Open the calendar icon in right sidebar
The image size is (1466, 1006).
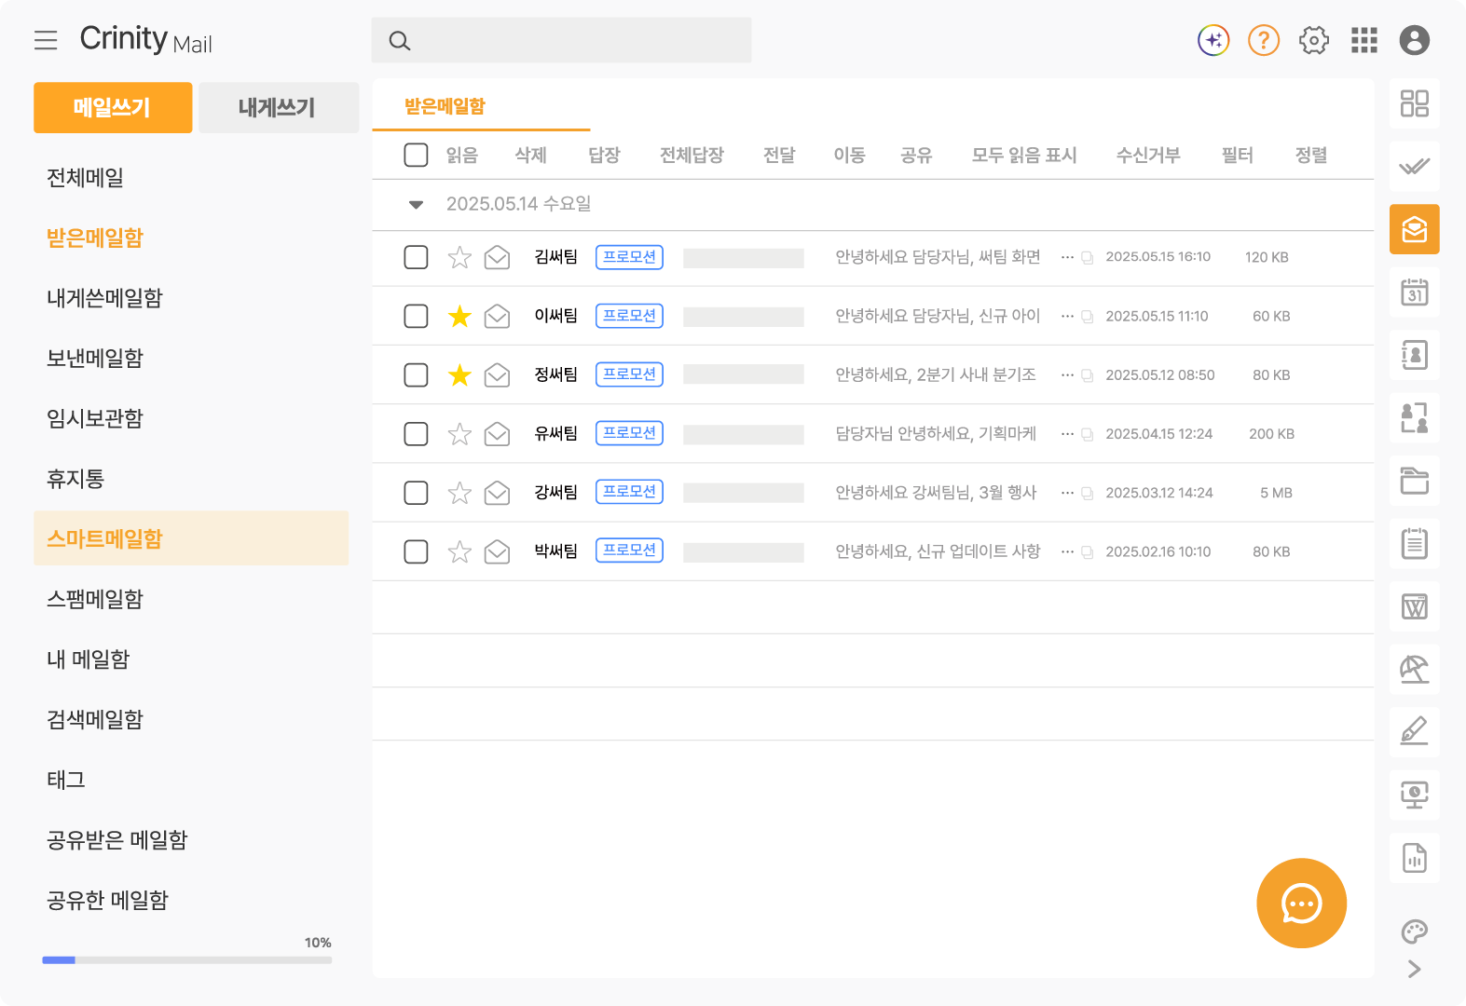point(1415,292)
